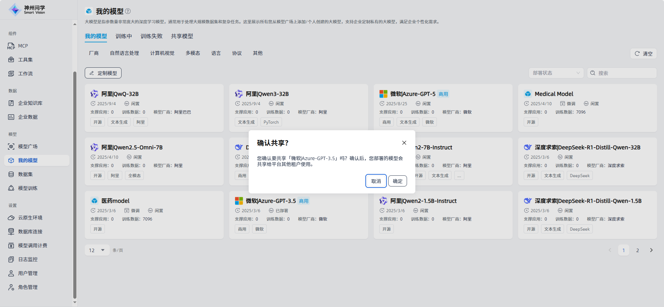664x307 pixels.
Task: Click the MCP icon in sidebar
Action: tap(11, 46)
